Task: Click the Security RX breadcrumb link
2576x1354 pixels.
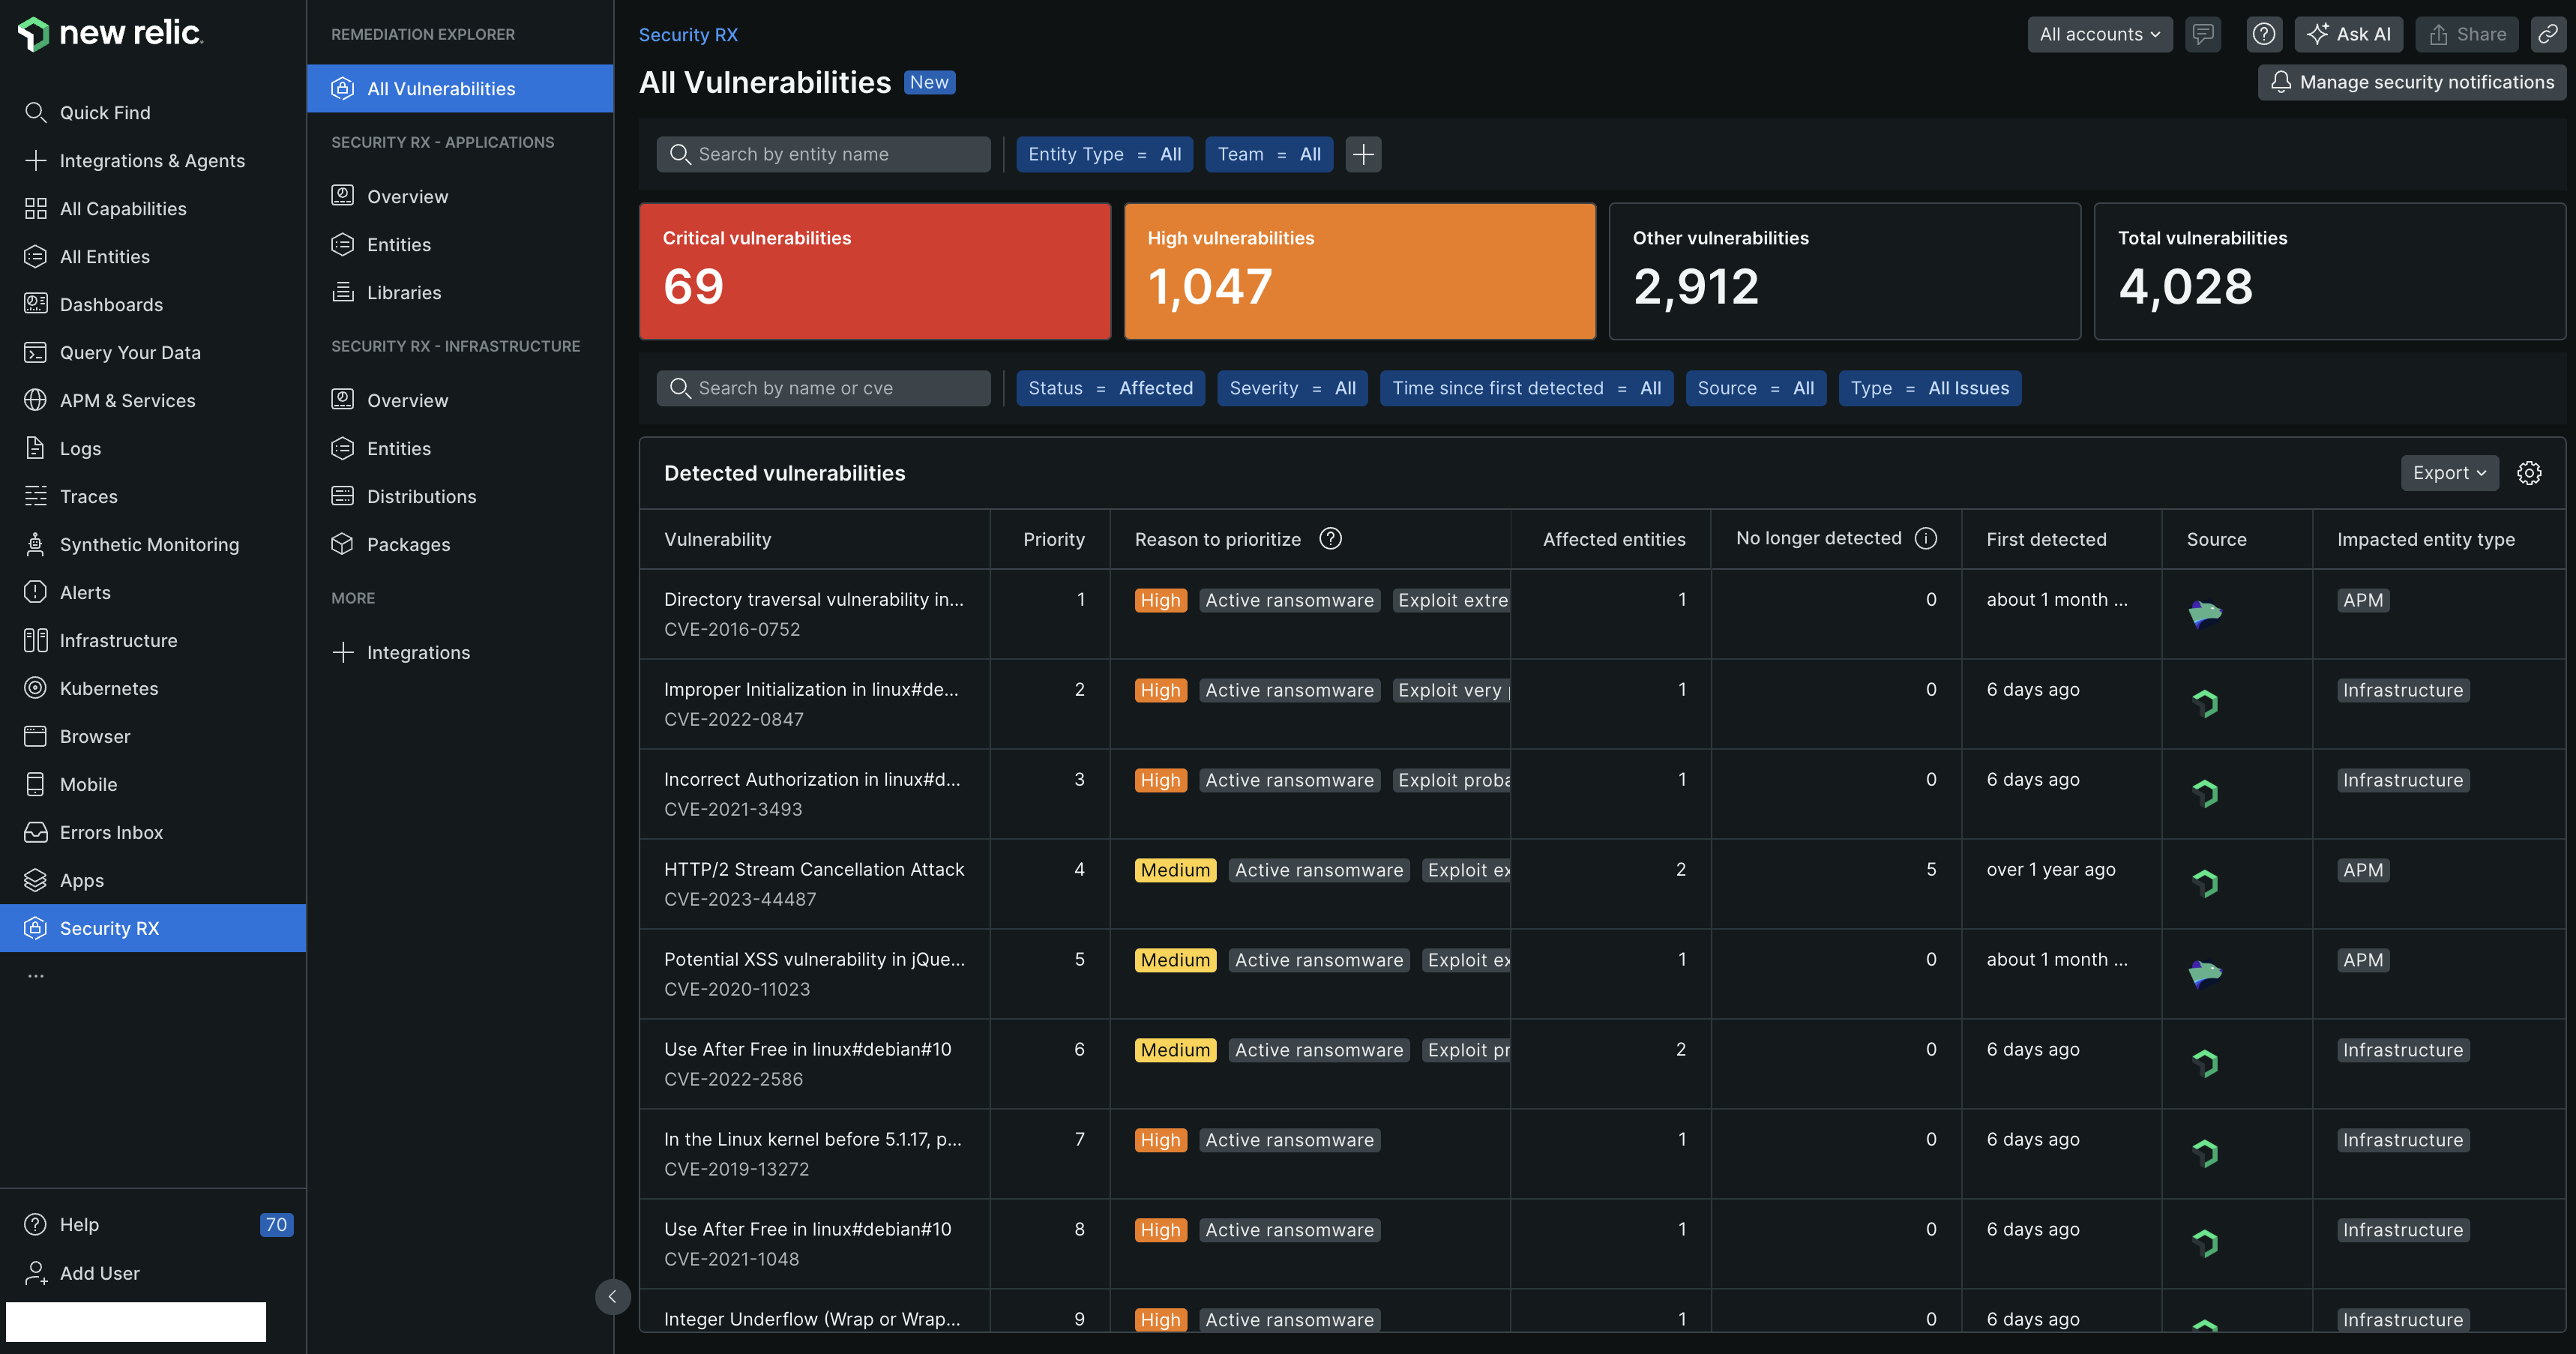Action: click(688, 34)
